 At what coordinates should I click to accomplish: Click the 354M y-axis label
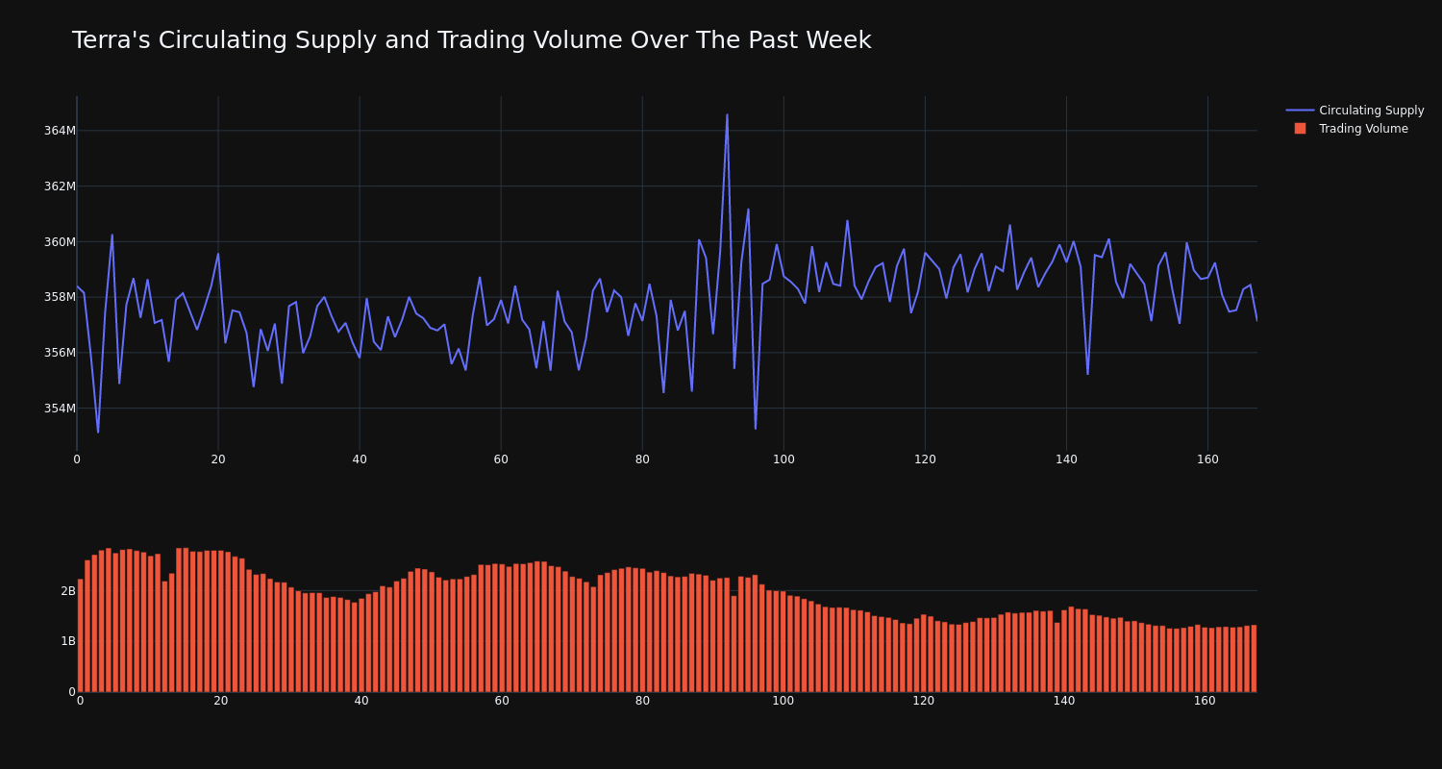coord(60,409)
